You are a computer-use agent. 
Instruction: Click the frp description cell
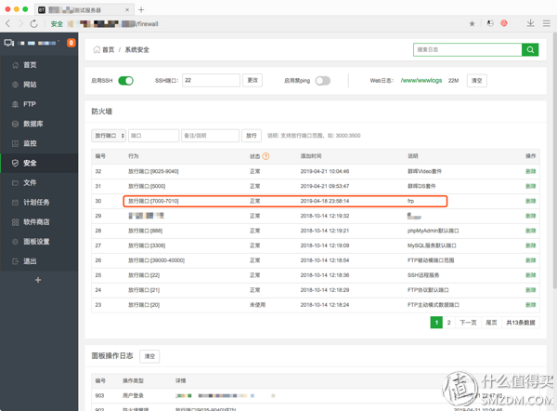tap(410, 201)
